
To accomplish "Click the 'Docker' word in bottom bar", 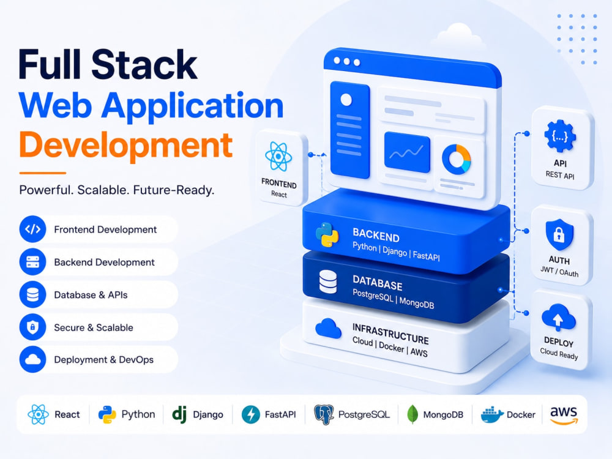I will pos(521,414).
